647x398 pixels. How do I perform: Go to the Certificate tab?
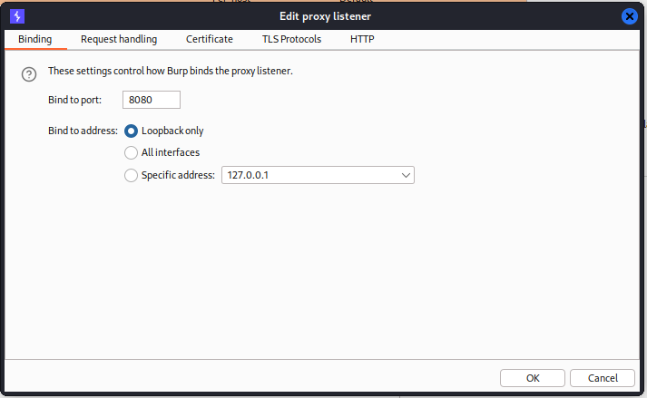[210, 39]
